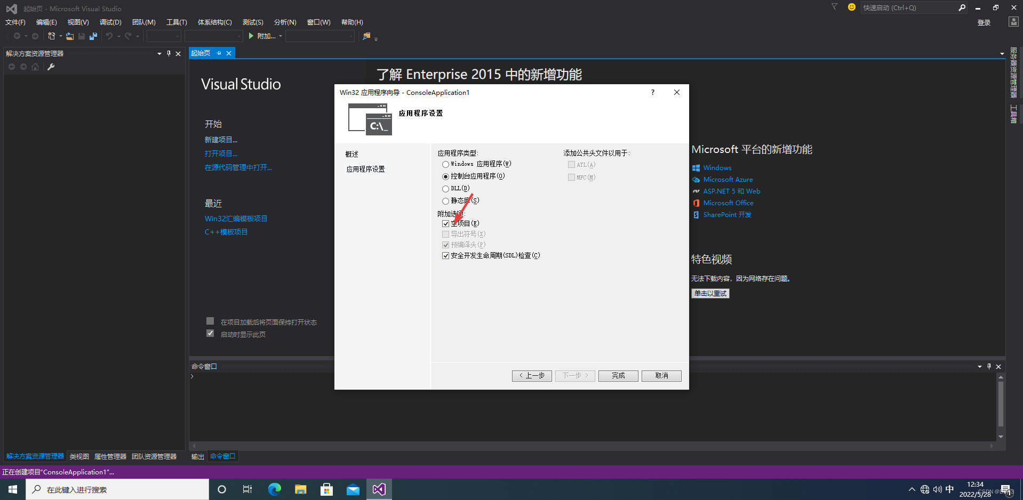Pin the 起始页 document tab

tap(219, 53)
